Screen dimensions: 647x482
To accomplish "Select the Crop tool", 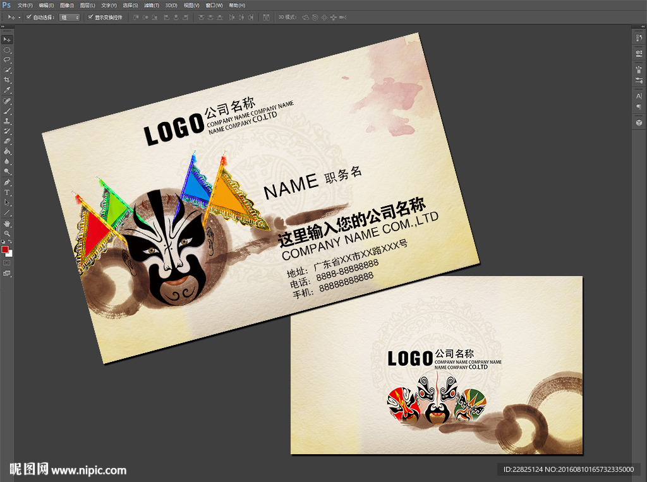I will [7, 80].
